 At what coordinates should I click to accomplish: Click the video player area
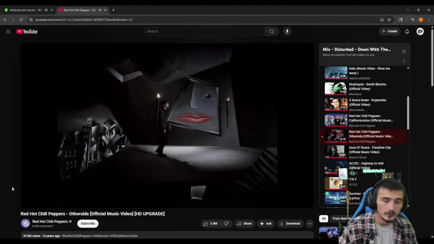tap(167, 125)
